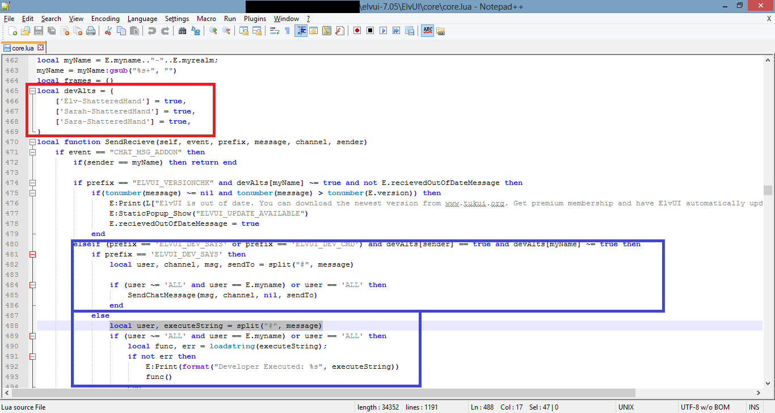
Task: Open the Macro menu
Action: point(207,19)
